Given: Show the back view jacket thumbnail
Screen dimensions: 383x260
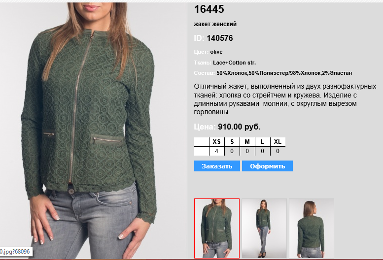Looking at the screenshot, I should pyautogui.click(x=312, y=228).
